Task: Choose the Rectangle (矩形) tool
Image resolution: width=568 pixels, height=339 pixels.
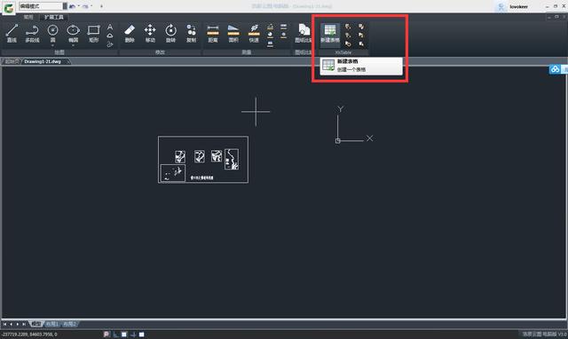Action: click(x=93, y=34)
